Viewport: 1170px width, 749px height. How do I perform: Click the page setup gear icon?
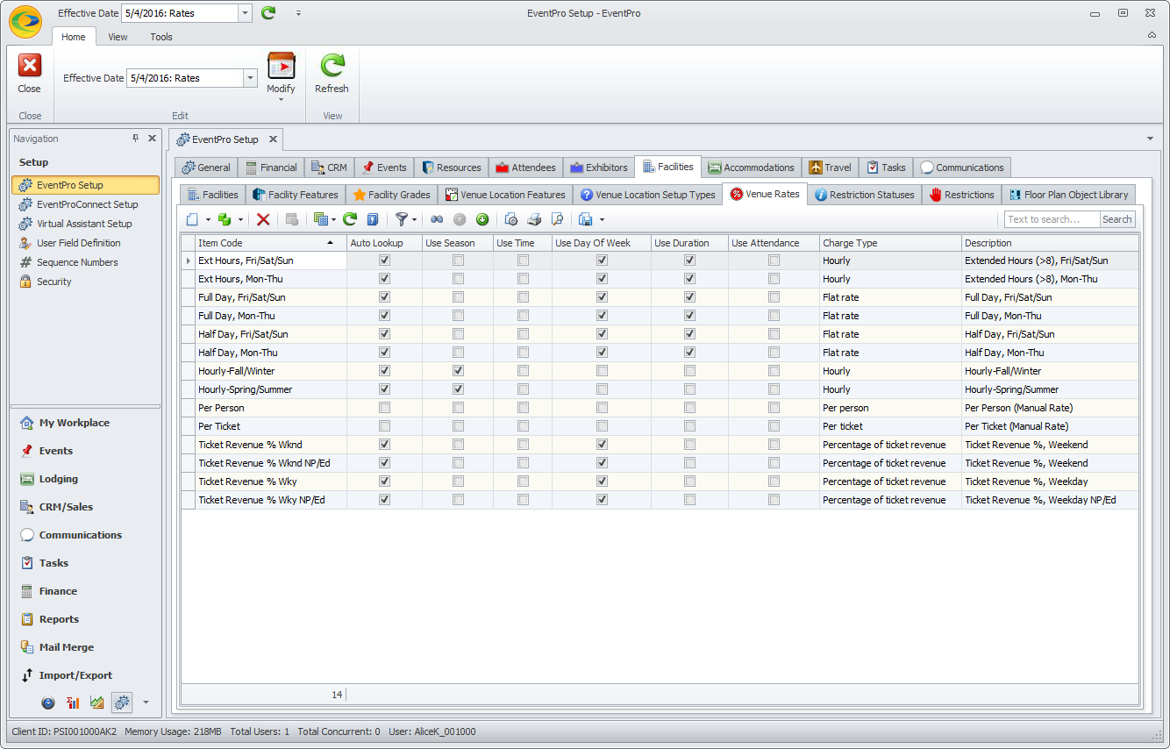511,219
